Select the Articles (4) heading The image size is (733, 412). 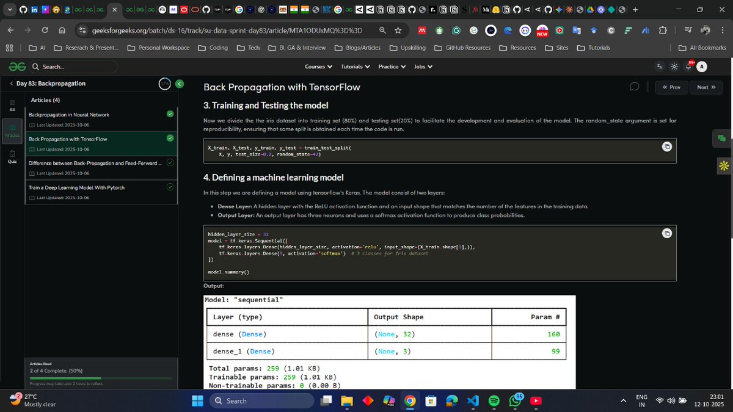[x=45, y=99]
